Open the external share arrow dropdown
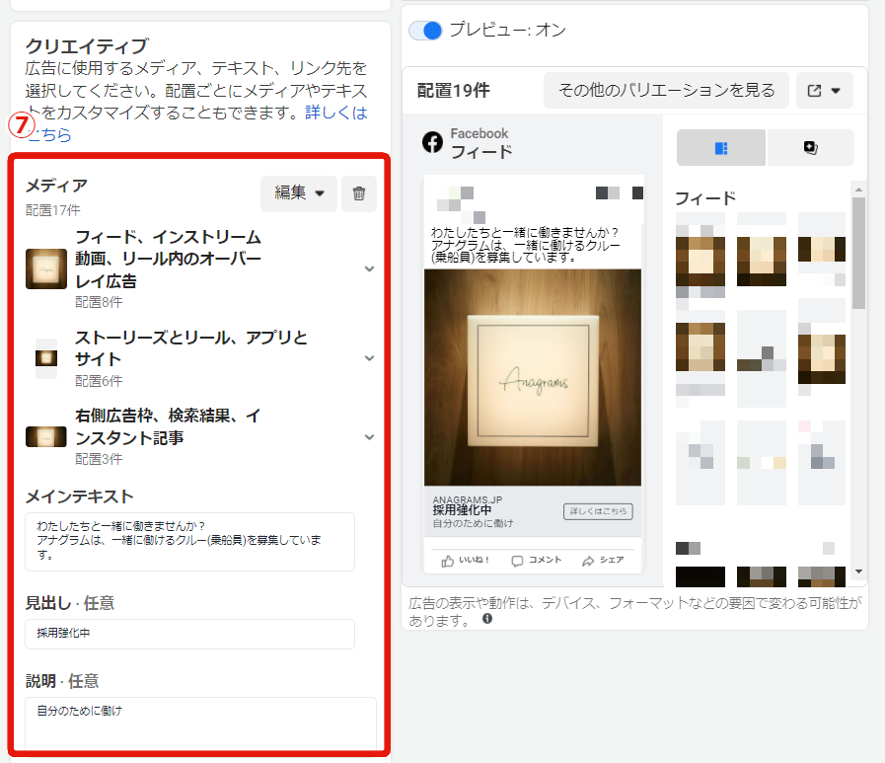885x763 pixels. click(x=824, y=91)
